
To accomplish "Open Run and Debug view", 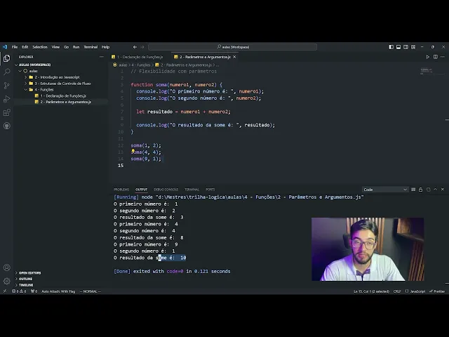I will pos(6,99).
